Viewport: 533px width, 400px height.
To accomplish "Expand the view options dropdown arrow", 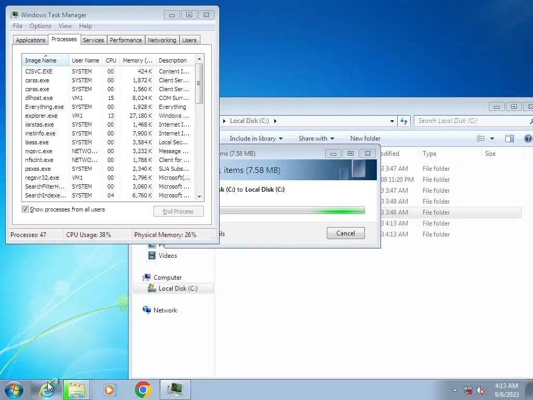I will click(x=492, y=139).
